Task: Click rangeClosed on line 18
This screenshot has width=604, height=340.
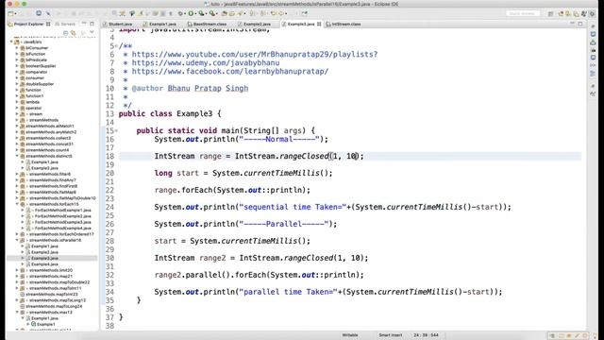Action: (x=304, y=156)
